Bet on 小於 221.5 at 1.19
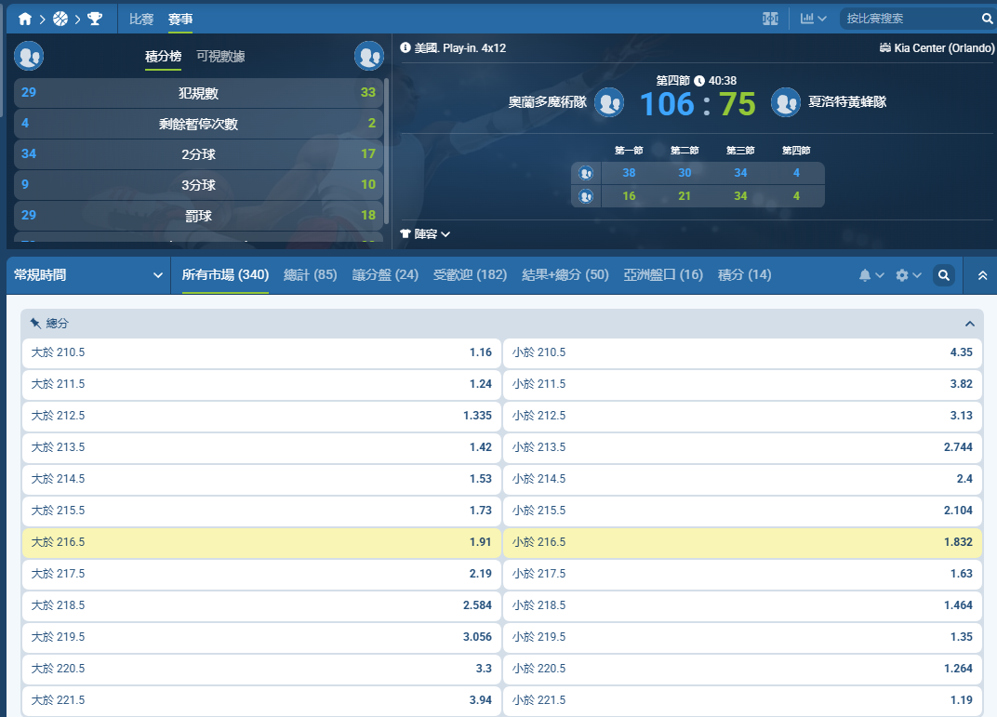 tap(742, 700)
